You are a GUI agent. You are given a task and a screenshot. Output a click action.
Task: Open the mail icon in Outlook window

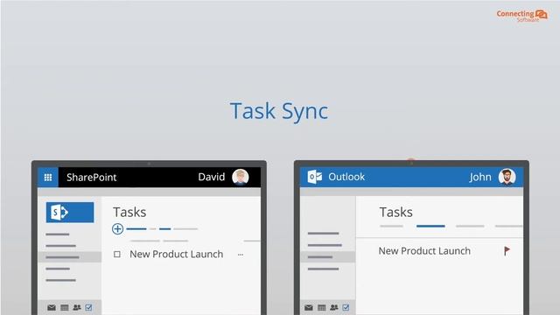(x=309, y=307)
